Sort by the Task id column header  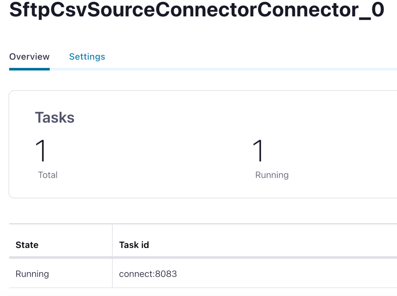(x=134, y=245)
